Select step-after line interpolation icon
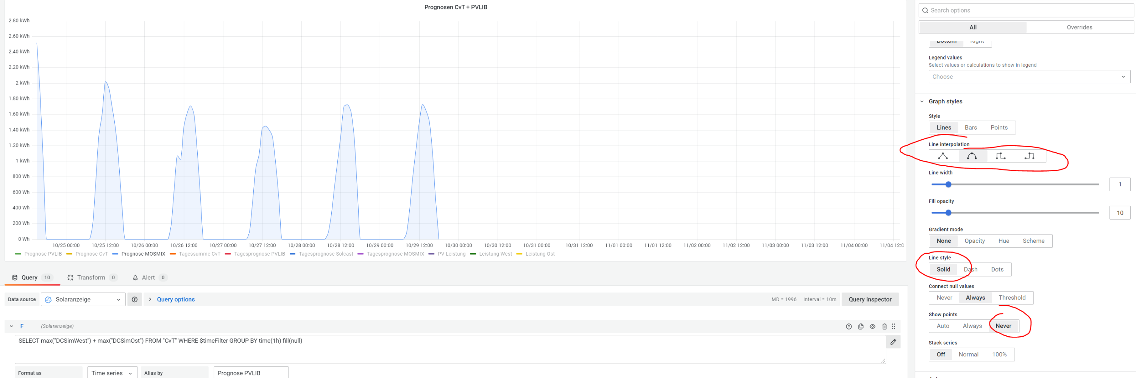1136x378 pixels. [x=1029, y=156]
